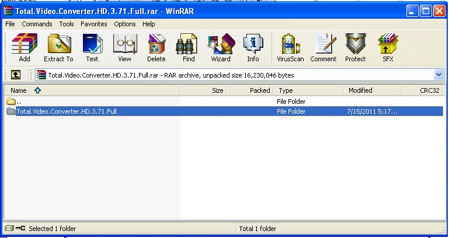449x238 pixels.
Task: Launch the Wizard tool
Action: (x=221, y=47)
